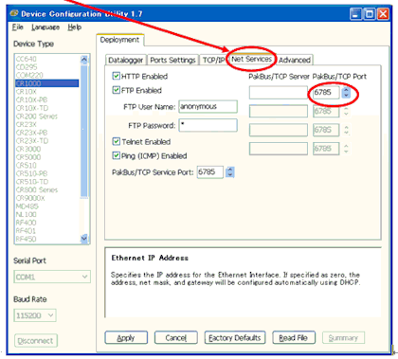Close the Device Configuration Utility window

[x=383, y=14]
